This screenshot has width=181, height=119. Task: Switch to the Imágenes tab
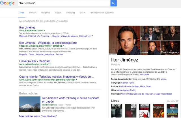(x=46, y=13)
